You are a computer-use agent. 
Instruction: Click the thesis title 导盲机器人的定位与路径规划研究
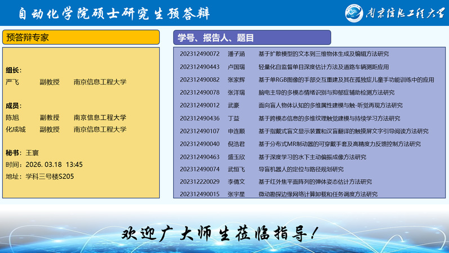pos(300,169)
